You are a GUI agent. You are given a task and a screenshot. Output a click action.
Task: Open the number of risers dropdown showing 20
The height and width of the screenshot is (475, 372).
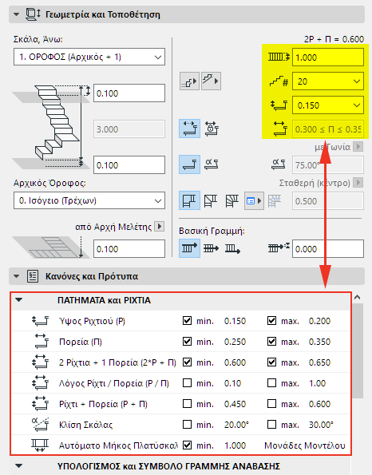(x=328, y=81)
